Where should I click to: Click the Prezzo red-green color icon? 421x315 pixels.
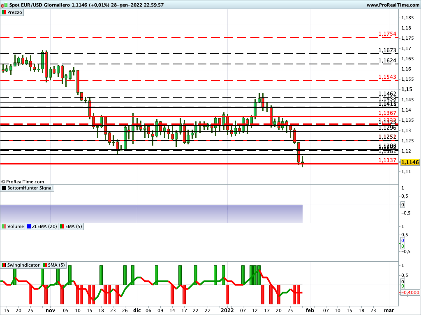(4, 12)
